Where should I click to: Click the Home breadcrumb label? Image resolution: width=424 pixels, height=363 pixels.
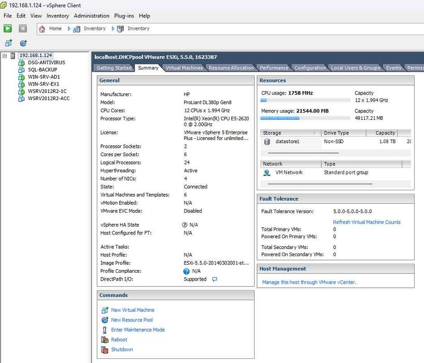pos(55,29)
